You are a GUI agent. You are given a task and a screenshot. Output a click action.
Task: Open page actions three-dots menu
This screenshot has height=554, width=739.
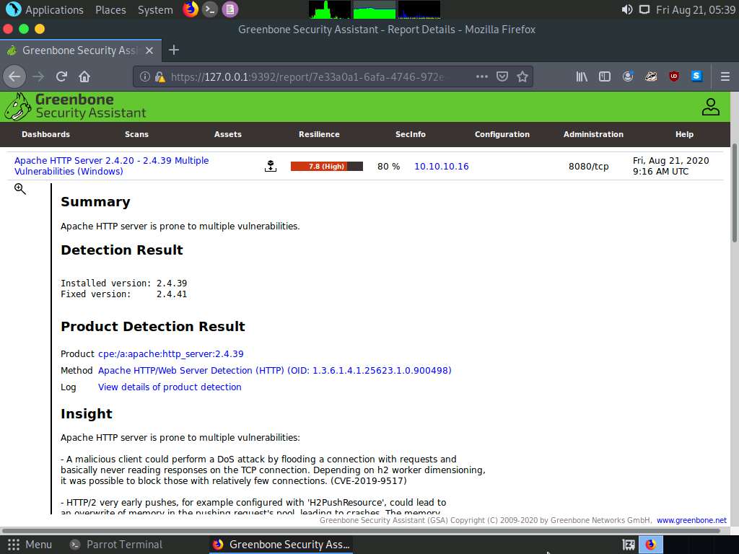(x=481, y=76)
